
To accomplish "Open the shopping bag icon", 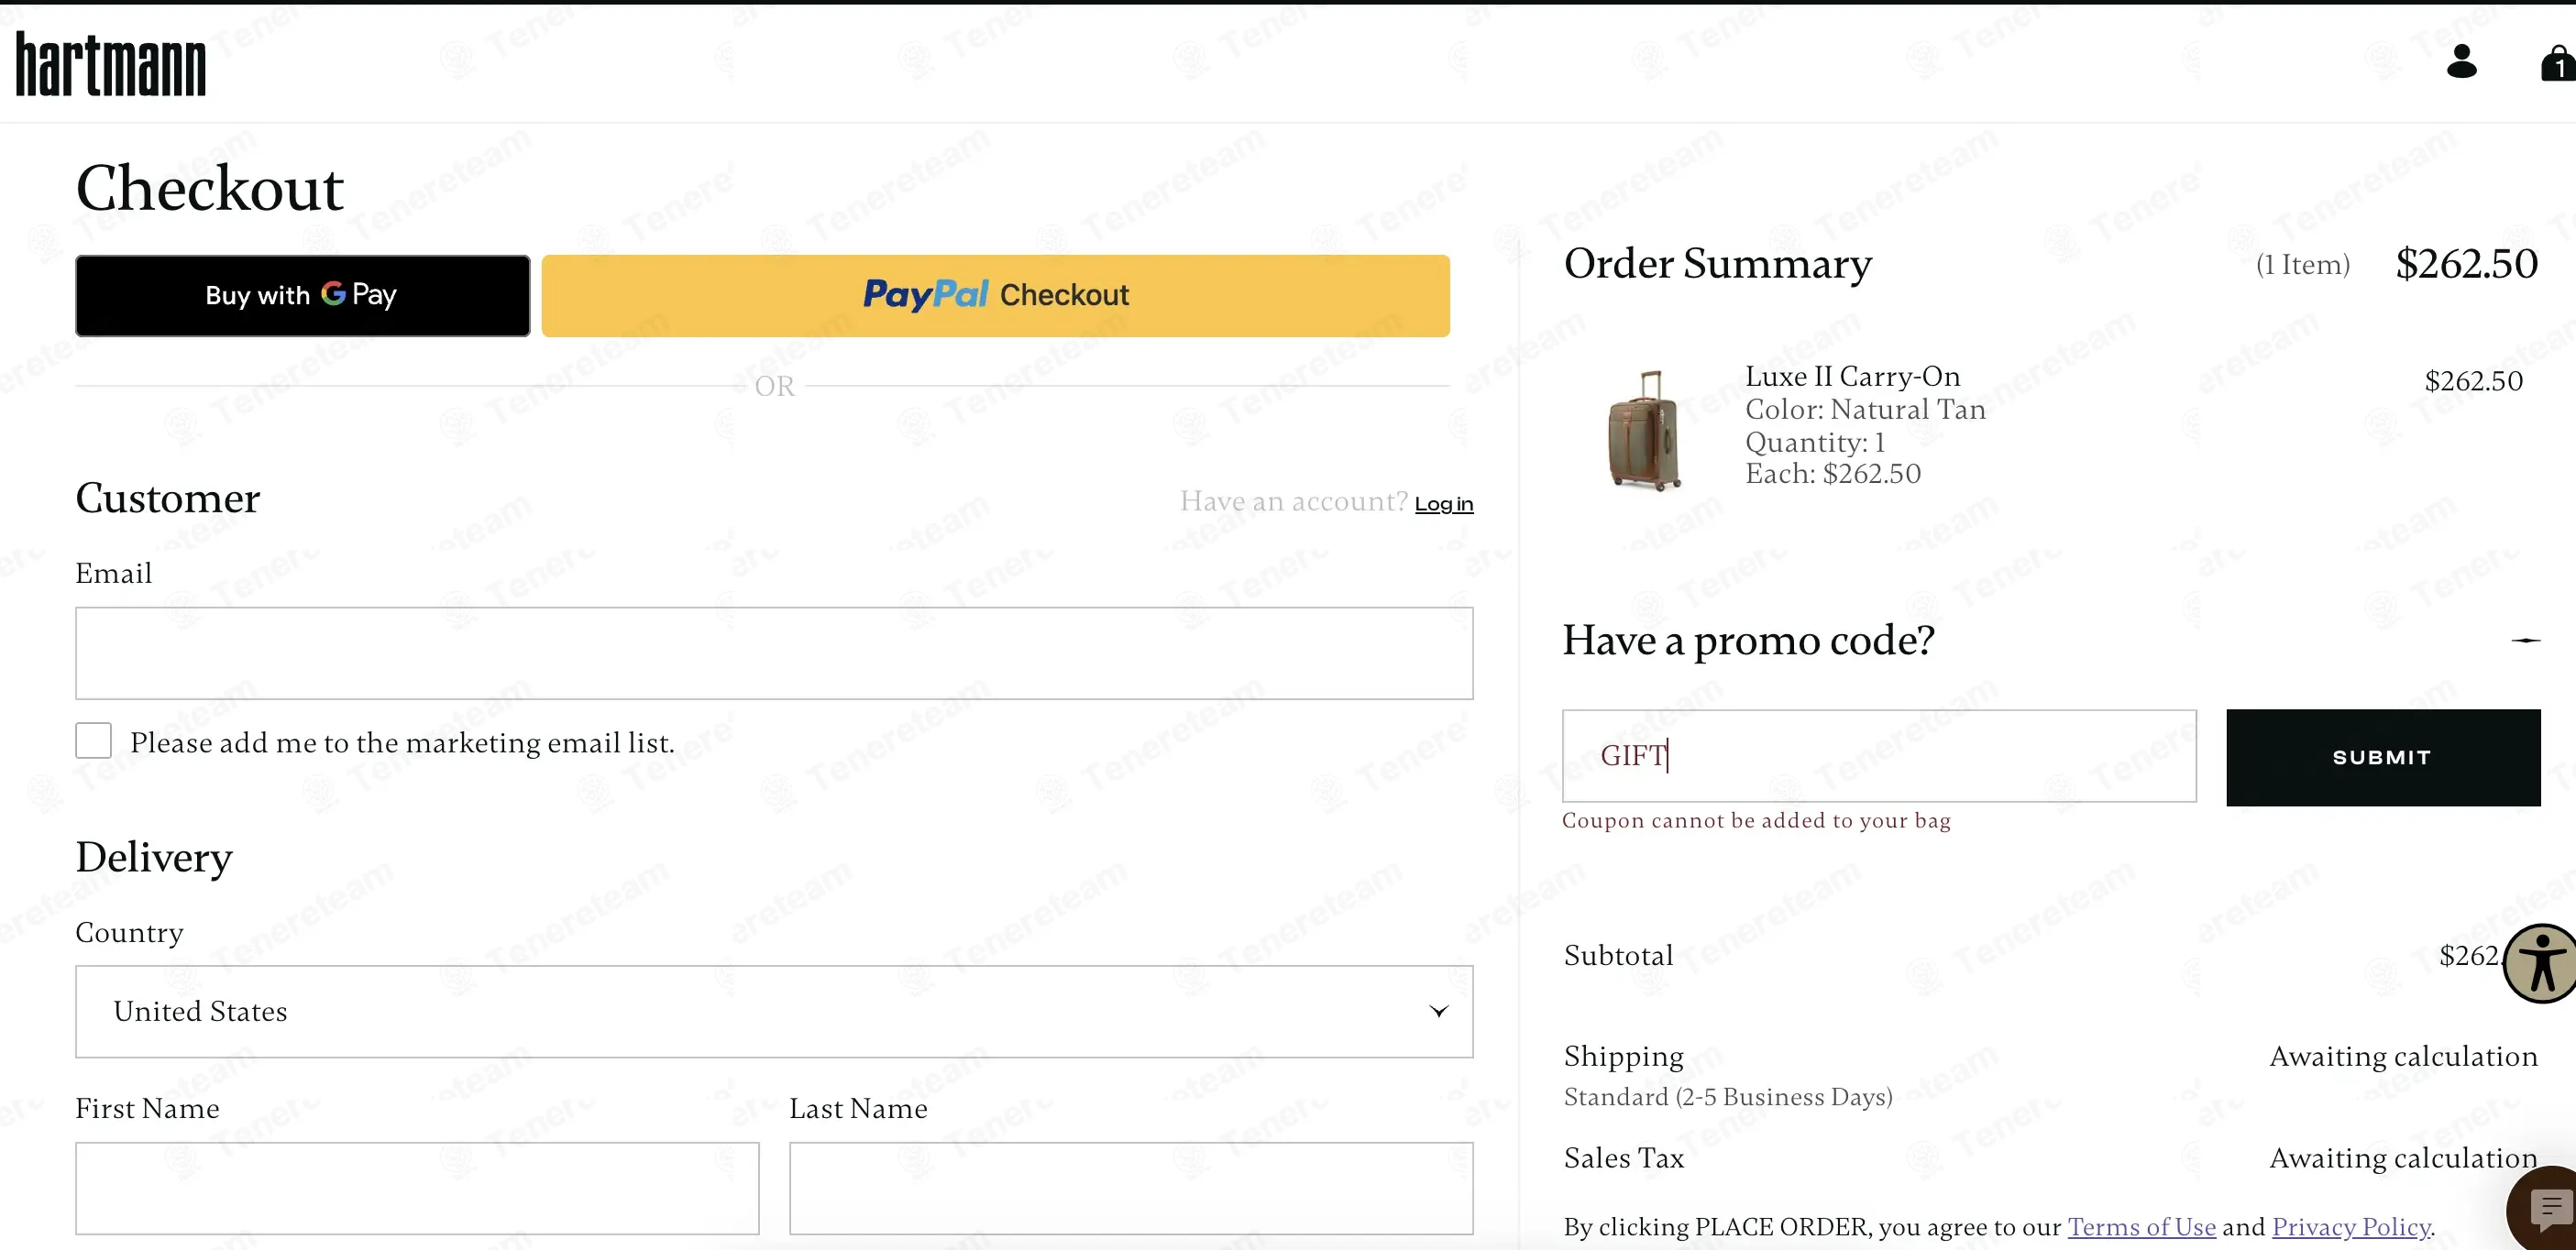I will 2558,63.
